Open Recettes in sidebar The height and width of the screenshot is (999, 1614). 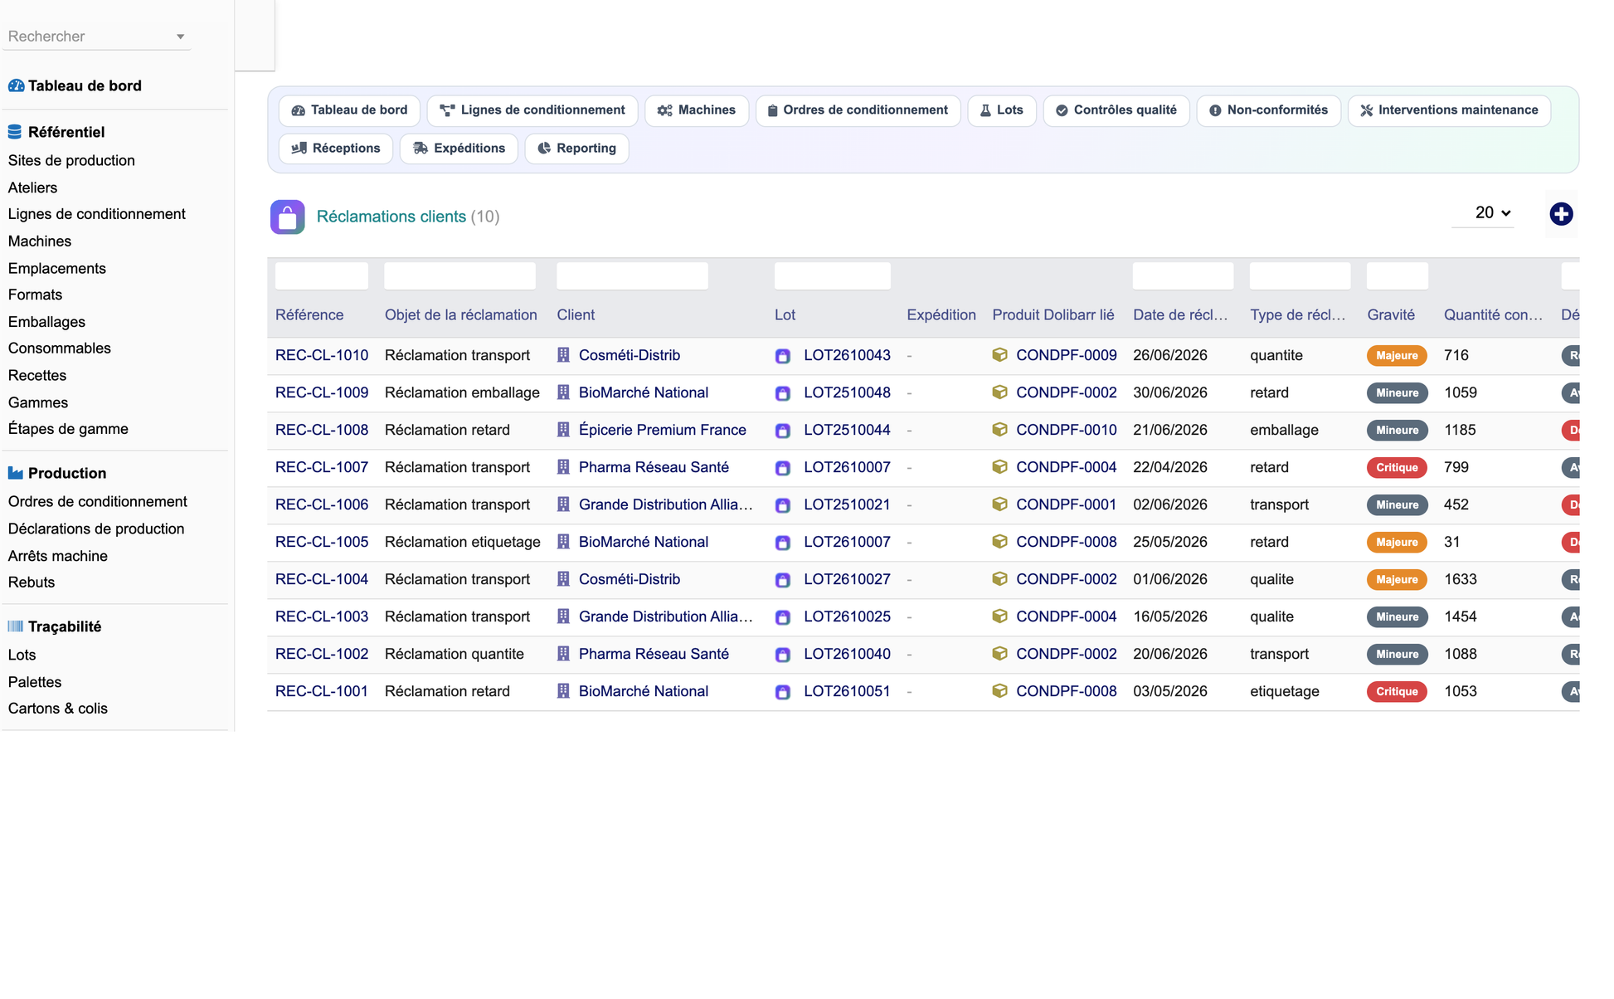37,376
